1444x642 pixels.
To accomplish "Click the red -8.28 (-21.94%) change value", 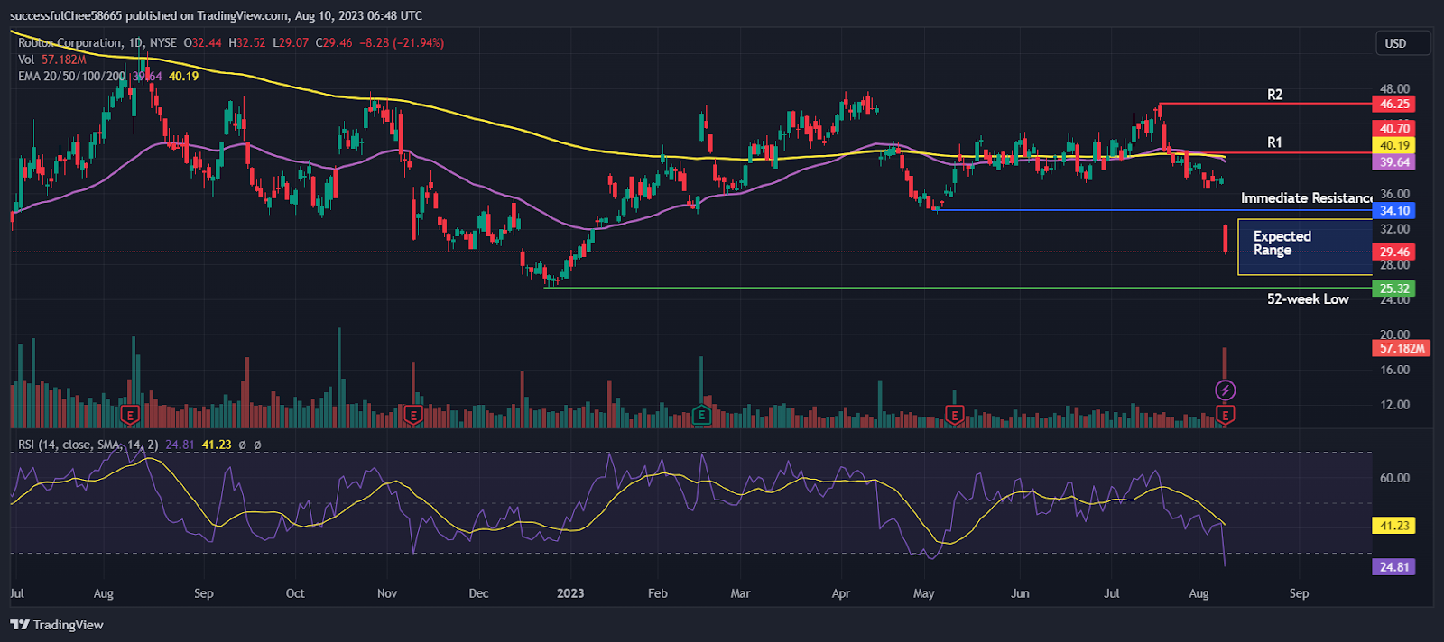I will tap(402, 42).
